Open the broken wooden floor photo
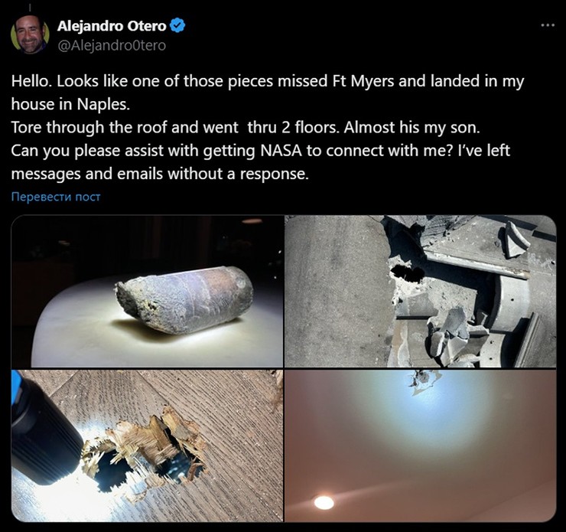The image size is (566, 532). coord(148,446)
